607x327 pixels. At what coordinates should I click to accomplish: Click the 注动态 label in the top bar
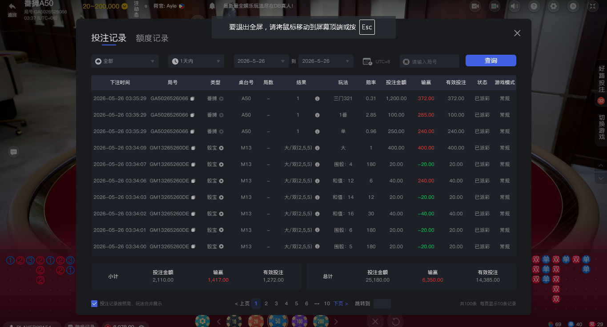coord(136,8)
